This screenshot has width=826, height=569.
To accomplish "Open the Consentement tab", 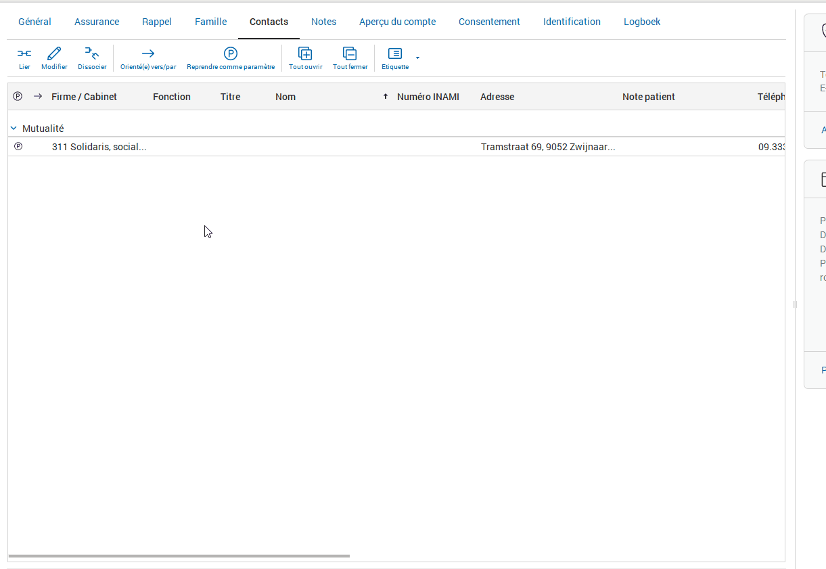I will click(489, 22).
